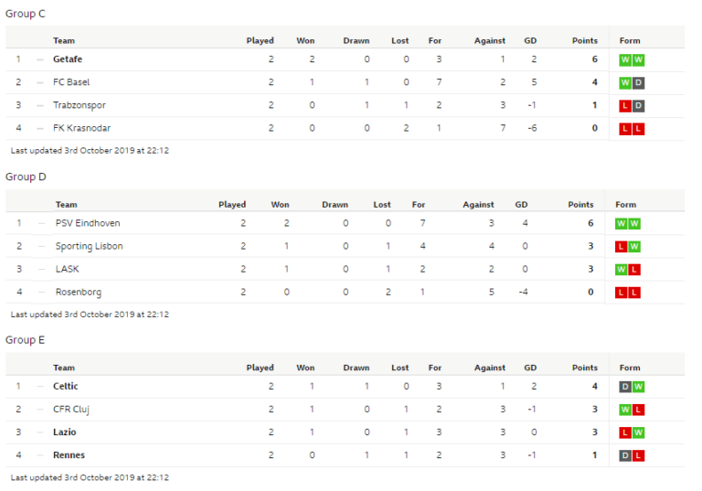The height and width of the screenshot is (491, 702).
Task: Open the FK Krasnodar team link
Action: (82, 128)
